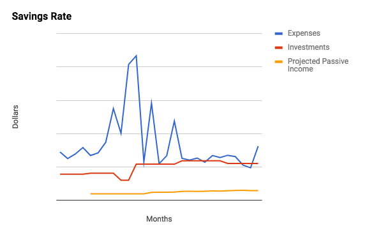Select the Expenses legend label
Image resolution: width=381 pixels, height=235 pixels.
click(304, 33)
